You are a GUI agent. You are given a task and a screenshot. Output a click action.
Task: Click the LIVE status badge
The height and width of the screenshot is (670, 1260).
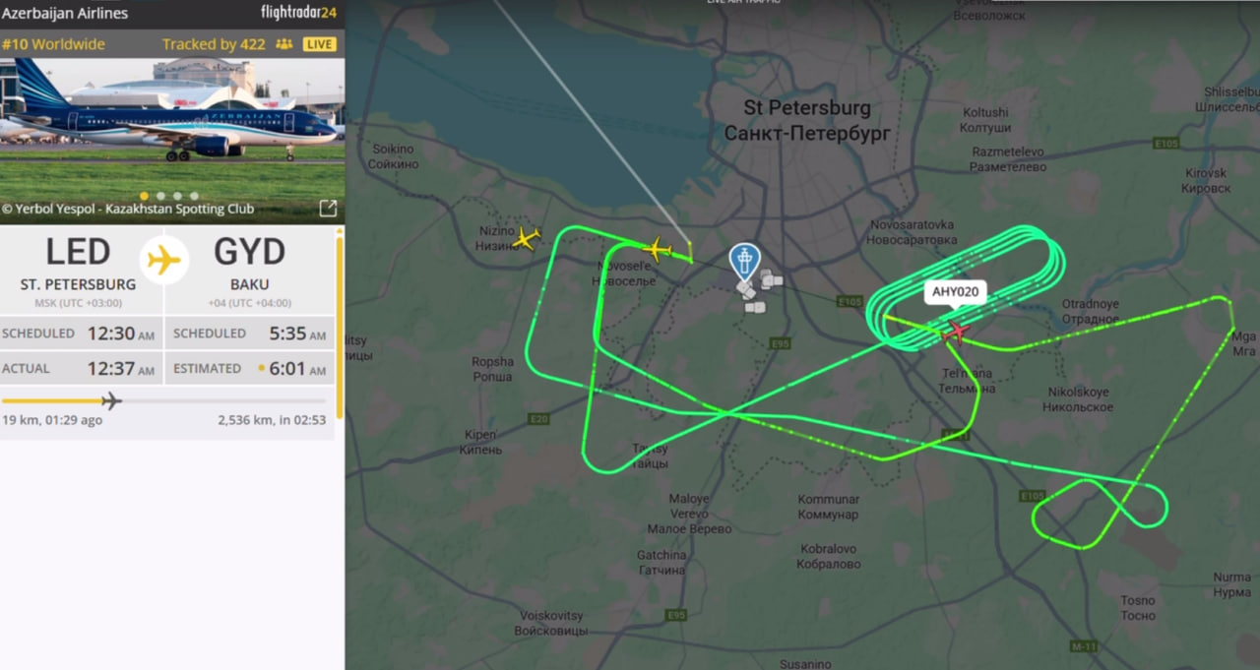(x=319, y=44)
